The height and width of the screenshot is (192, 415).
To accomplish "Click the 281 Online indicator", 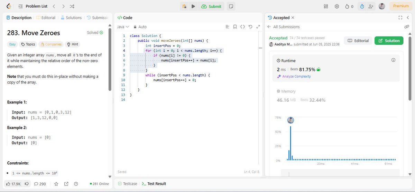I will [99, 184].
